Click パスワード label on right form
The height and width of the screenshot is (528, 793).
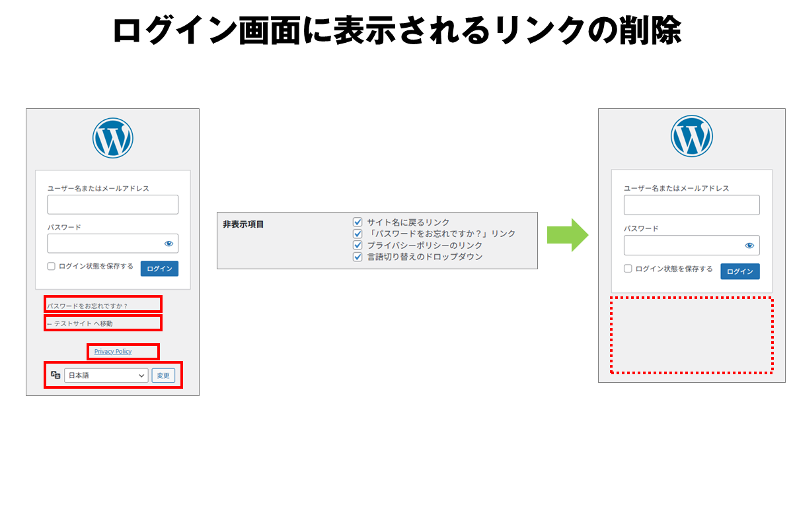[x=641, y=228]
